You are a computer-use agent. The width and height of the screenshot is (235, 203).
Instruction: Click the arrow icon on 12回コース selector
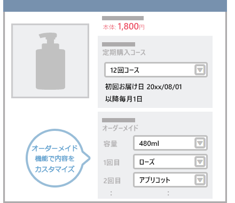point(200,70)
